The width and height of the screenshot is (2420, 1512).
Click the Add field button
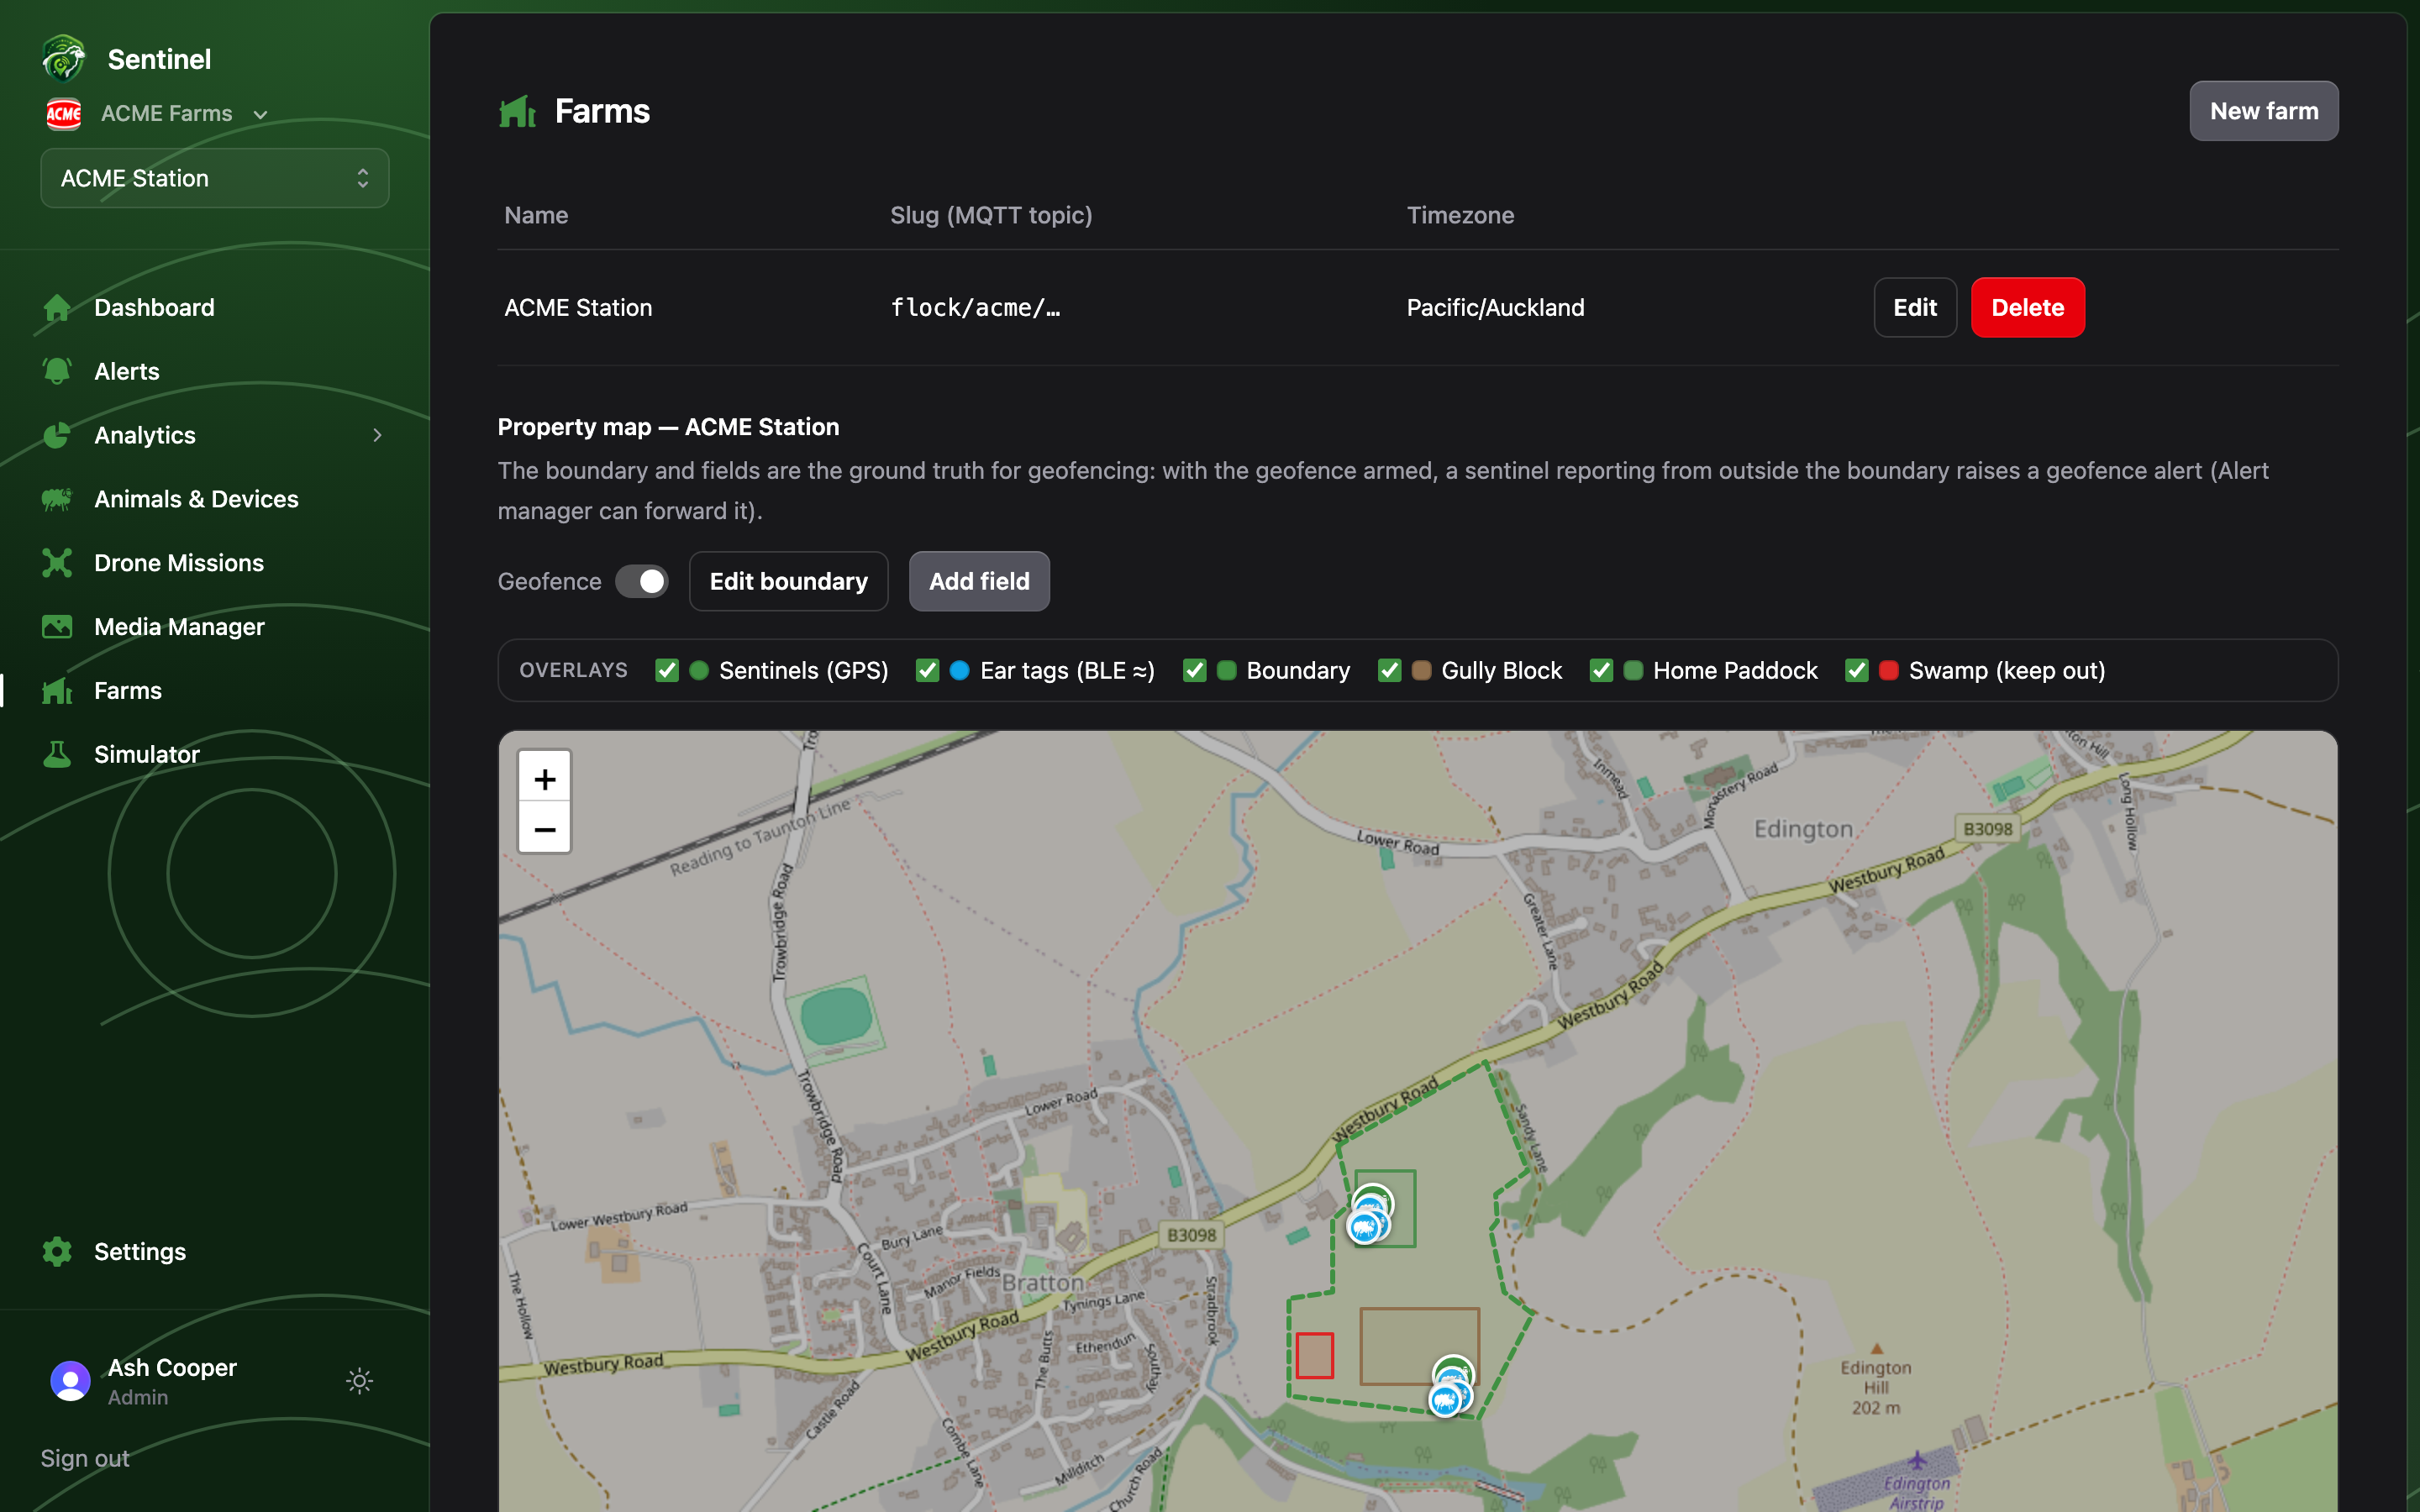pos(979,582)
